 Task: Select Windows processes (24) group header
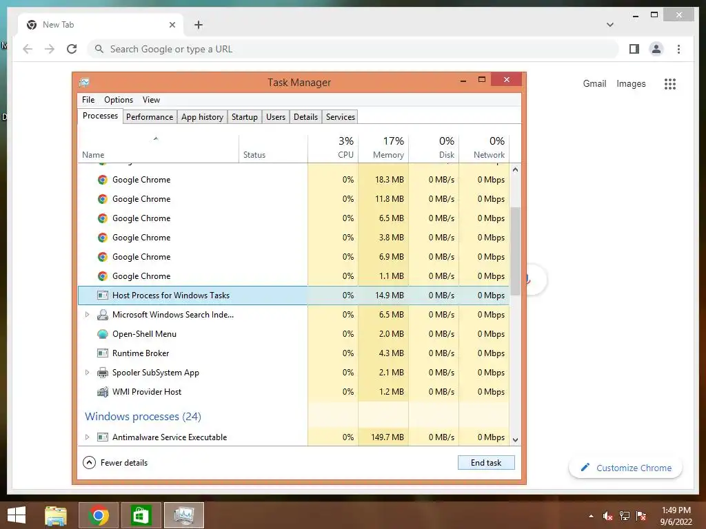coord(143,417)
